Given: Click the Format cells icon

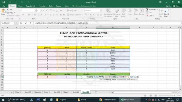Looking at the screenshot, I should point(142,11).
